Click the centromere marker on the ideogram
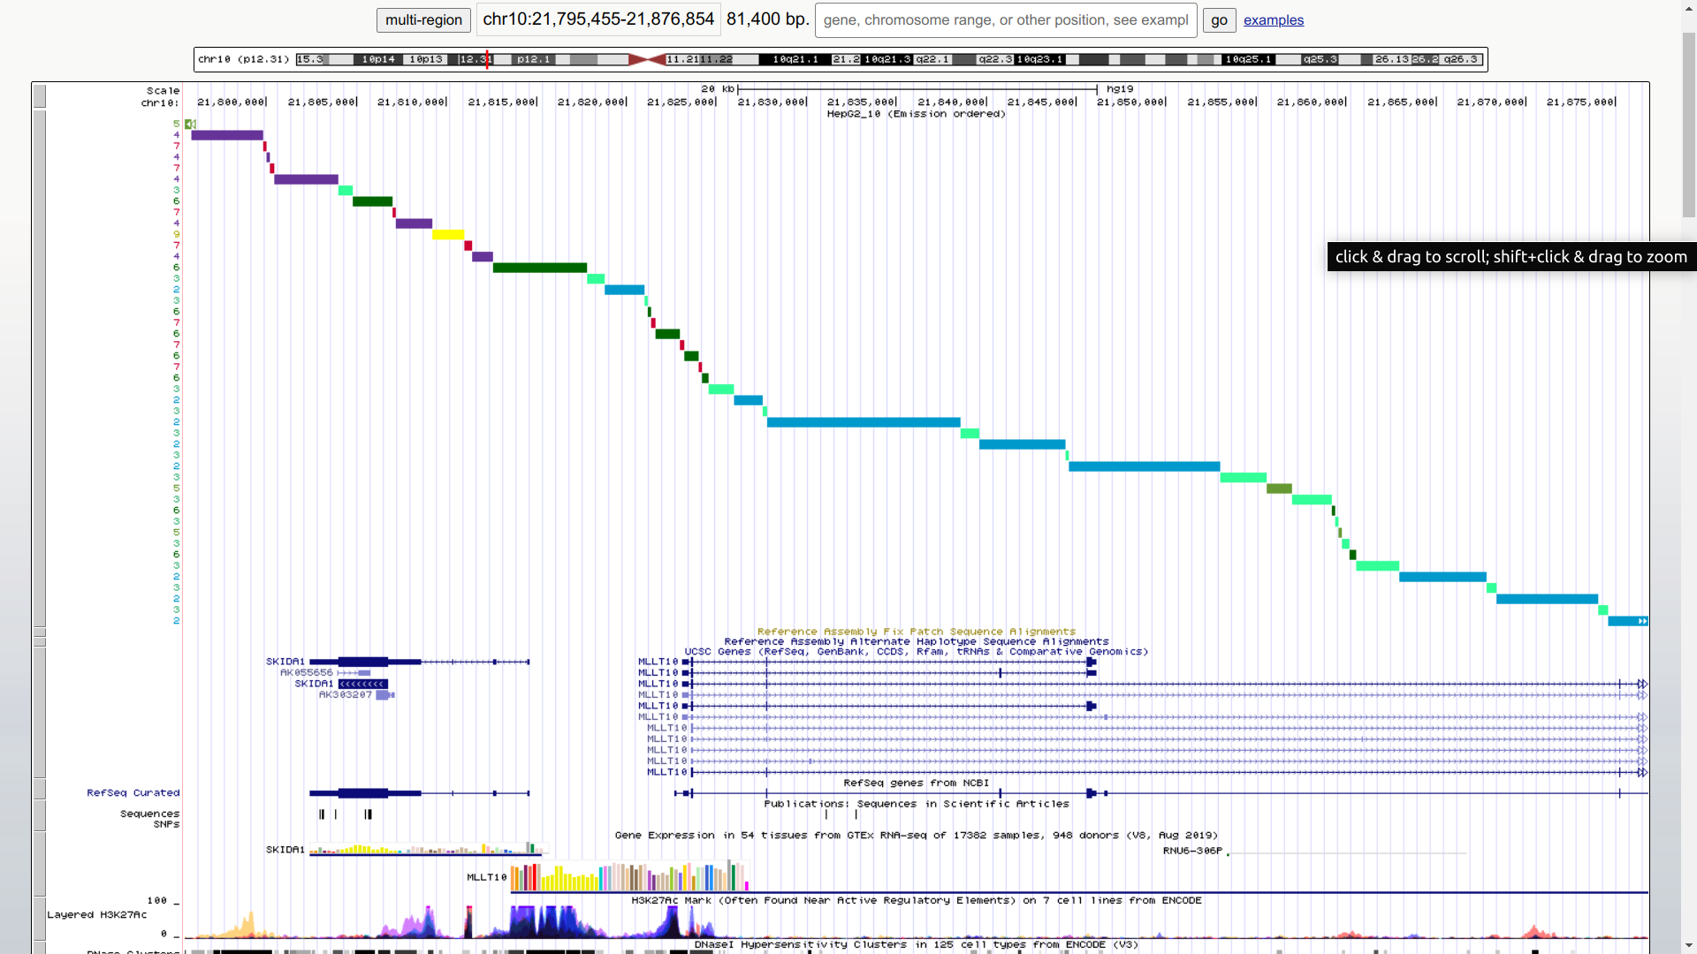This screenshot has width=1697, height=954. click(647, 59)
